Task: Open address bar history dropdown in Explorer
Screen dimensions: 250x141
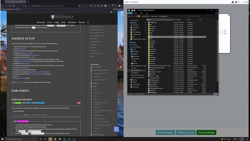Action: coord(179,16)
